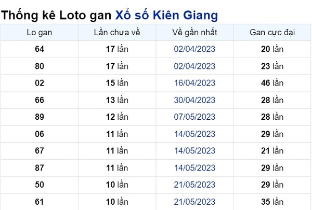The height and width of the screenshot is (210, 312).
Task: Select loto number 64 cell
Action: 40,49
